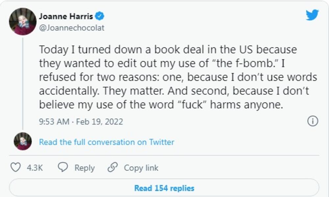Click the 9:53 AM time text

[x=54, y=122]
